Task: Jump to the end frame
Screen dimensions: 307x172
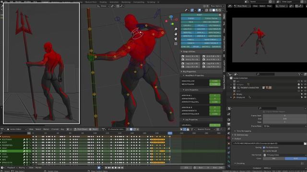Action: [x=122, y=168]
